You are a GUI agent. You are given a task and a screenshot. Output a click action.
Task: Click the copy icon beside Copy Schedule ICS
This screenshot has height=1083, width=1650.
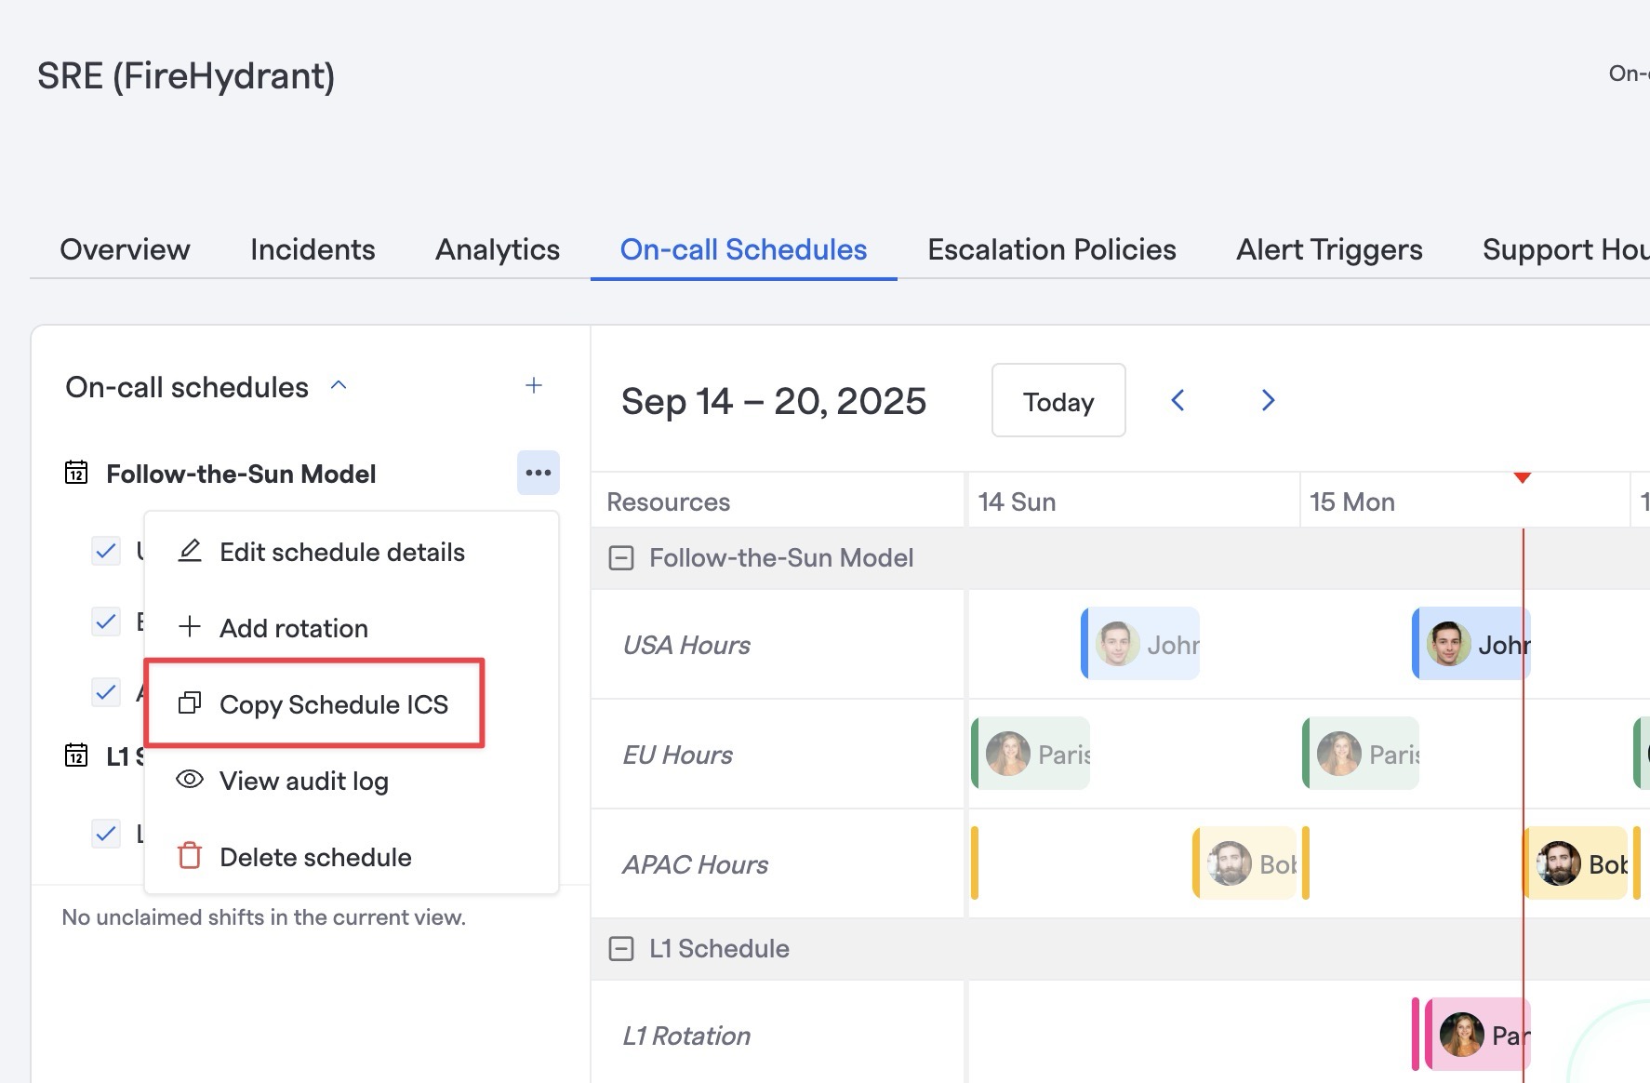point(190,703)
